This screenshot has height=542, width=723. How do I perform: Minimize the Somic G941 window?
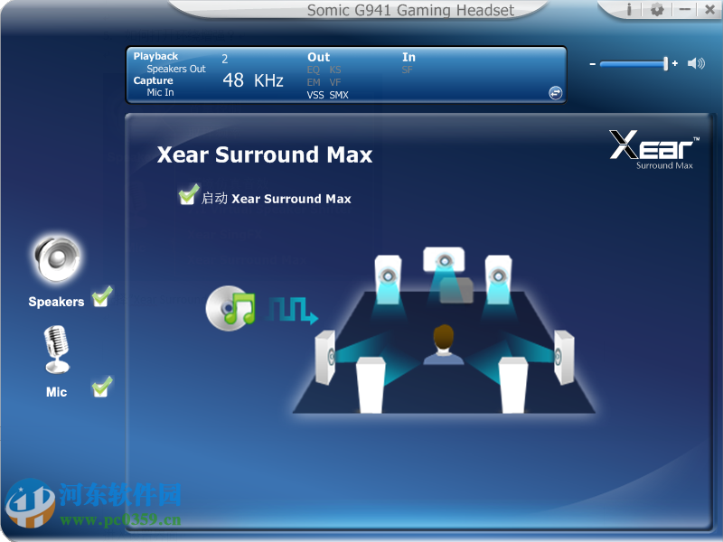pos(685,9)
